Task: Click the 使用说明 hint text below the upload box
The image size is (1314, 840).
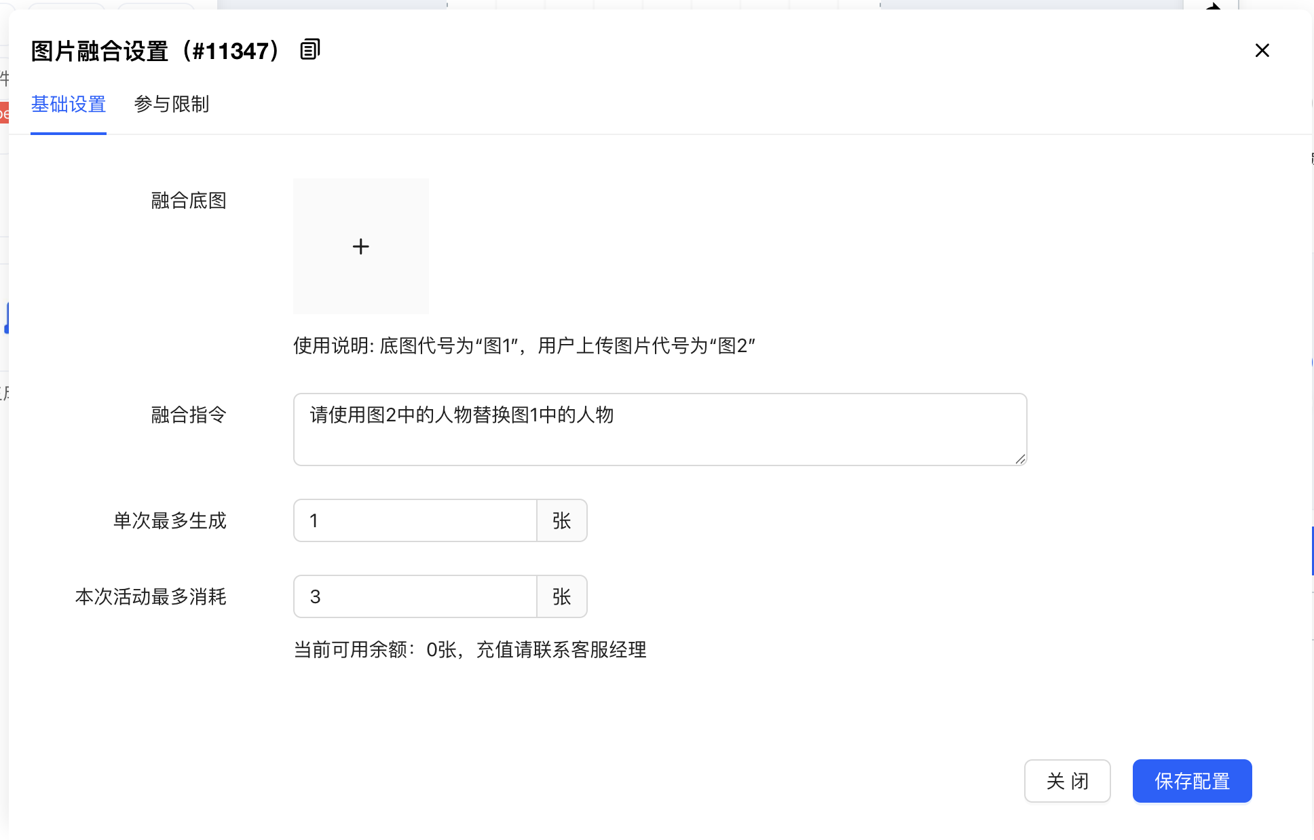Action: [524, 345]
